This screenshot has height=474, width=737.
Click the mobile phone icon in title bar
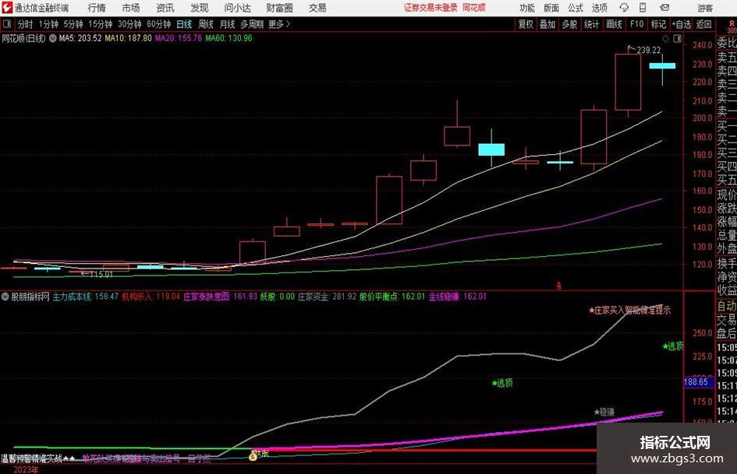click(x=643, y=8)
